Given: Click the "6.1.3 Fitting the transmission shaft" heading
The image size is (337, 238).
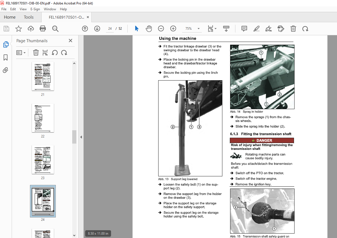Looking at the screenshot, I should (x=261, y=134).
